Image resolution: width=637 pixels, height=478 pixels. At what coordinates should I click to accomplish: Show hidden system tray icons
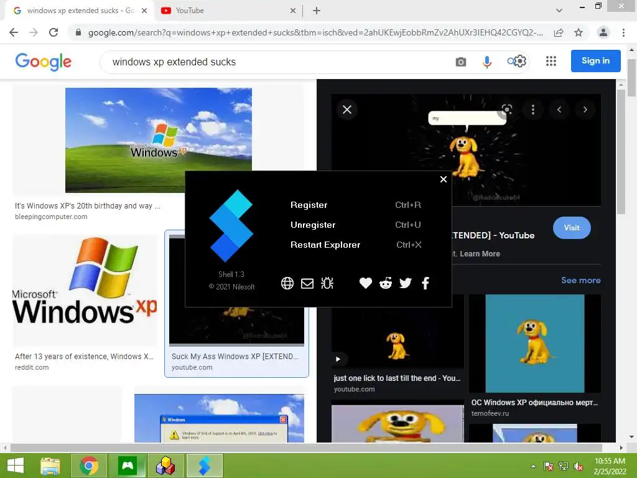[x=533, y=466]
